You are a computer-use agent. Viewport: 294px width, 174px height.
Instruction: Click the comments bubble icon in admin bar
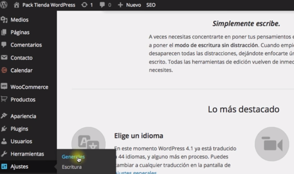(102, 5)
